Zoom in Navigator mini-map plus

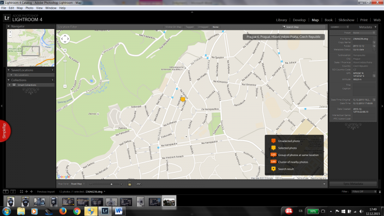coord(10,32)
